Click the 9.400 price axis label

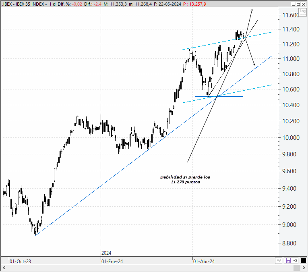[x=289, y=189]
